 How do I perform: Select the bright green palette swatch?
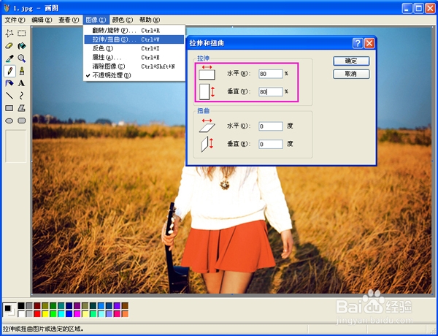point(53,314)
